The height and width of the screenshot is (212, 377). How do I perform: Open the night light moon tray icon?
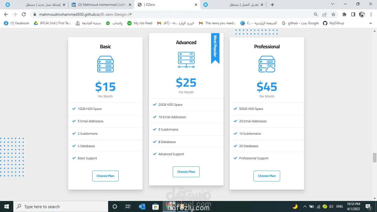coord(295,206)
